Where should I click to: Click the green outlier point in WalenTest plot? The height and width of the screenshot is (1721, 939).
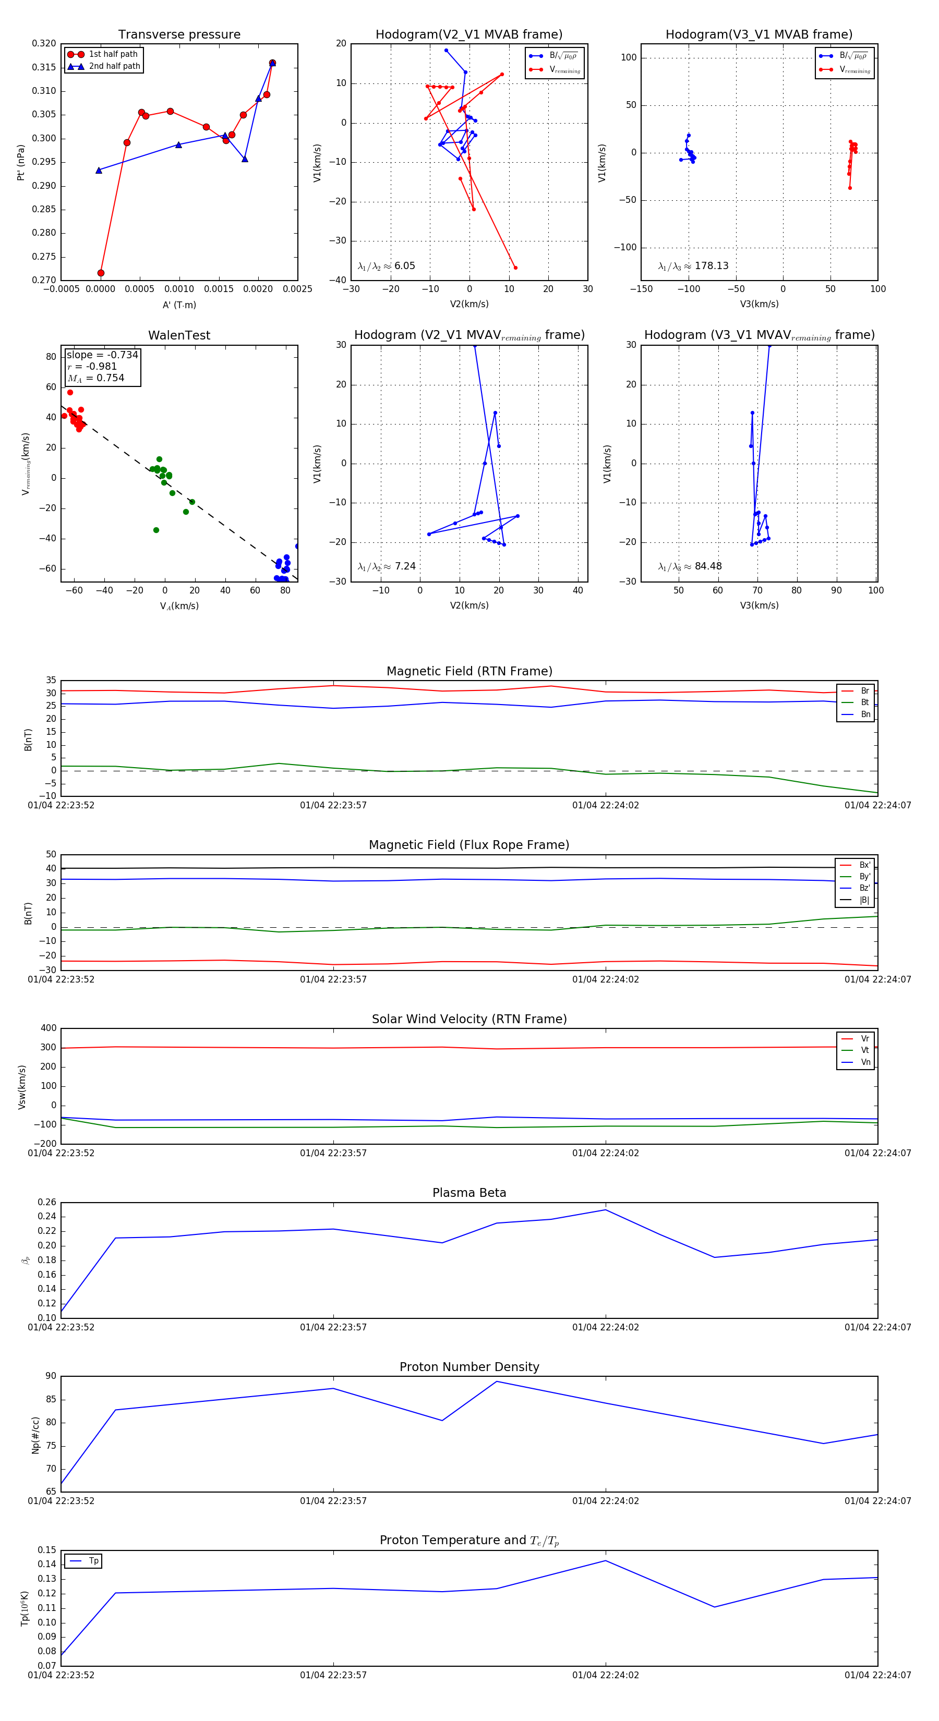point(156,530)
